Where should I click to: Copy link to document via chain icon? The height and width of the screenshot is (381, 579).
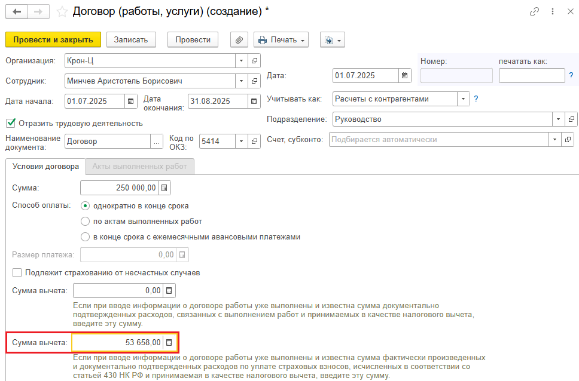[534, 11]
